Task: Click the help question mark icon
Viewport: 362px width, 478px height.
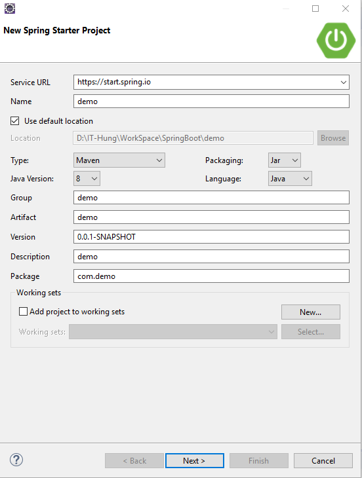Action: [16, 460]
